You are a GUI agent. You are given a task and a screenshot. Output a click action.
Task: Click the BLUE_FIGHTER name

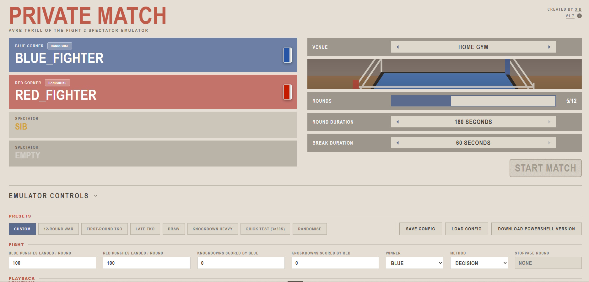tap(59, 58)
